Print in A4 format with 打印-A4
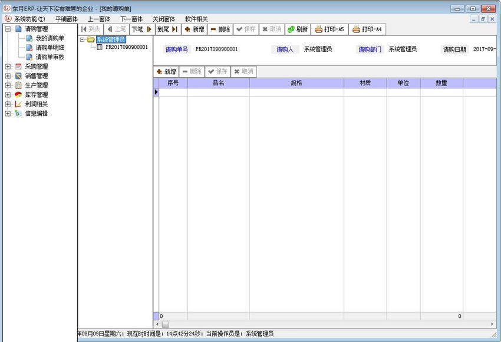The image size is (501, 342). click(367, 29)
